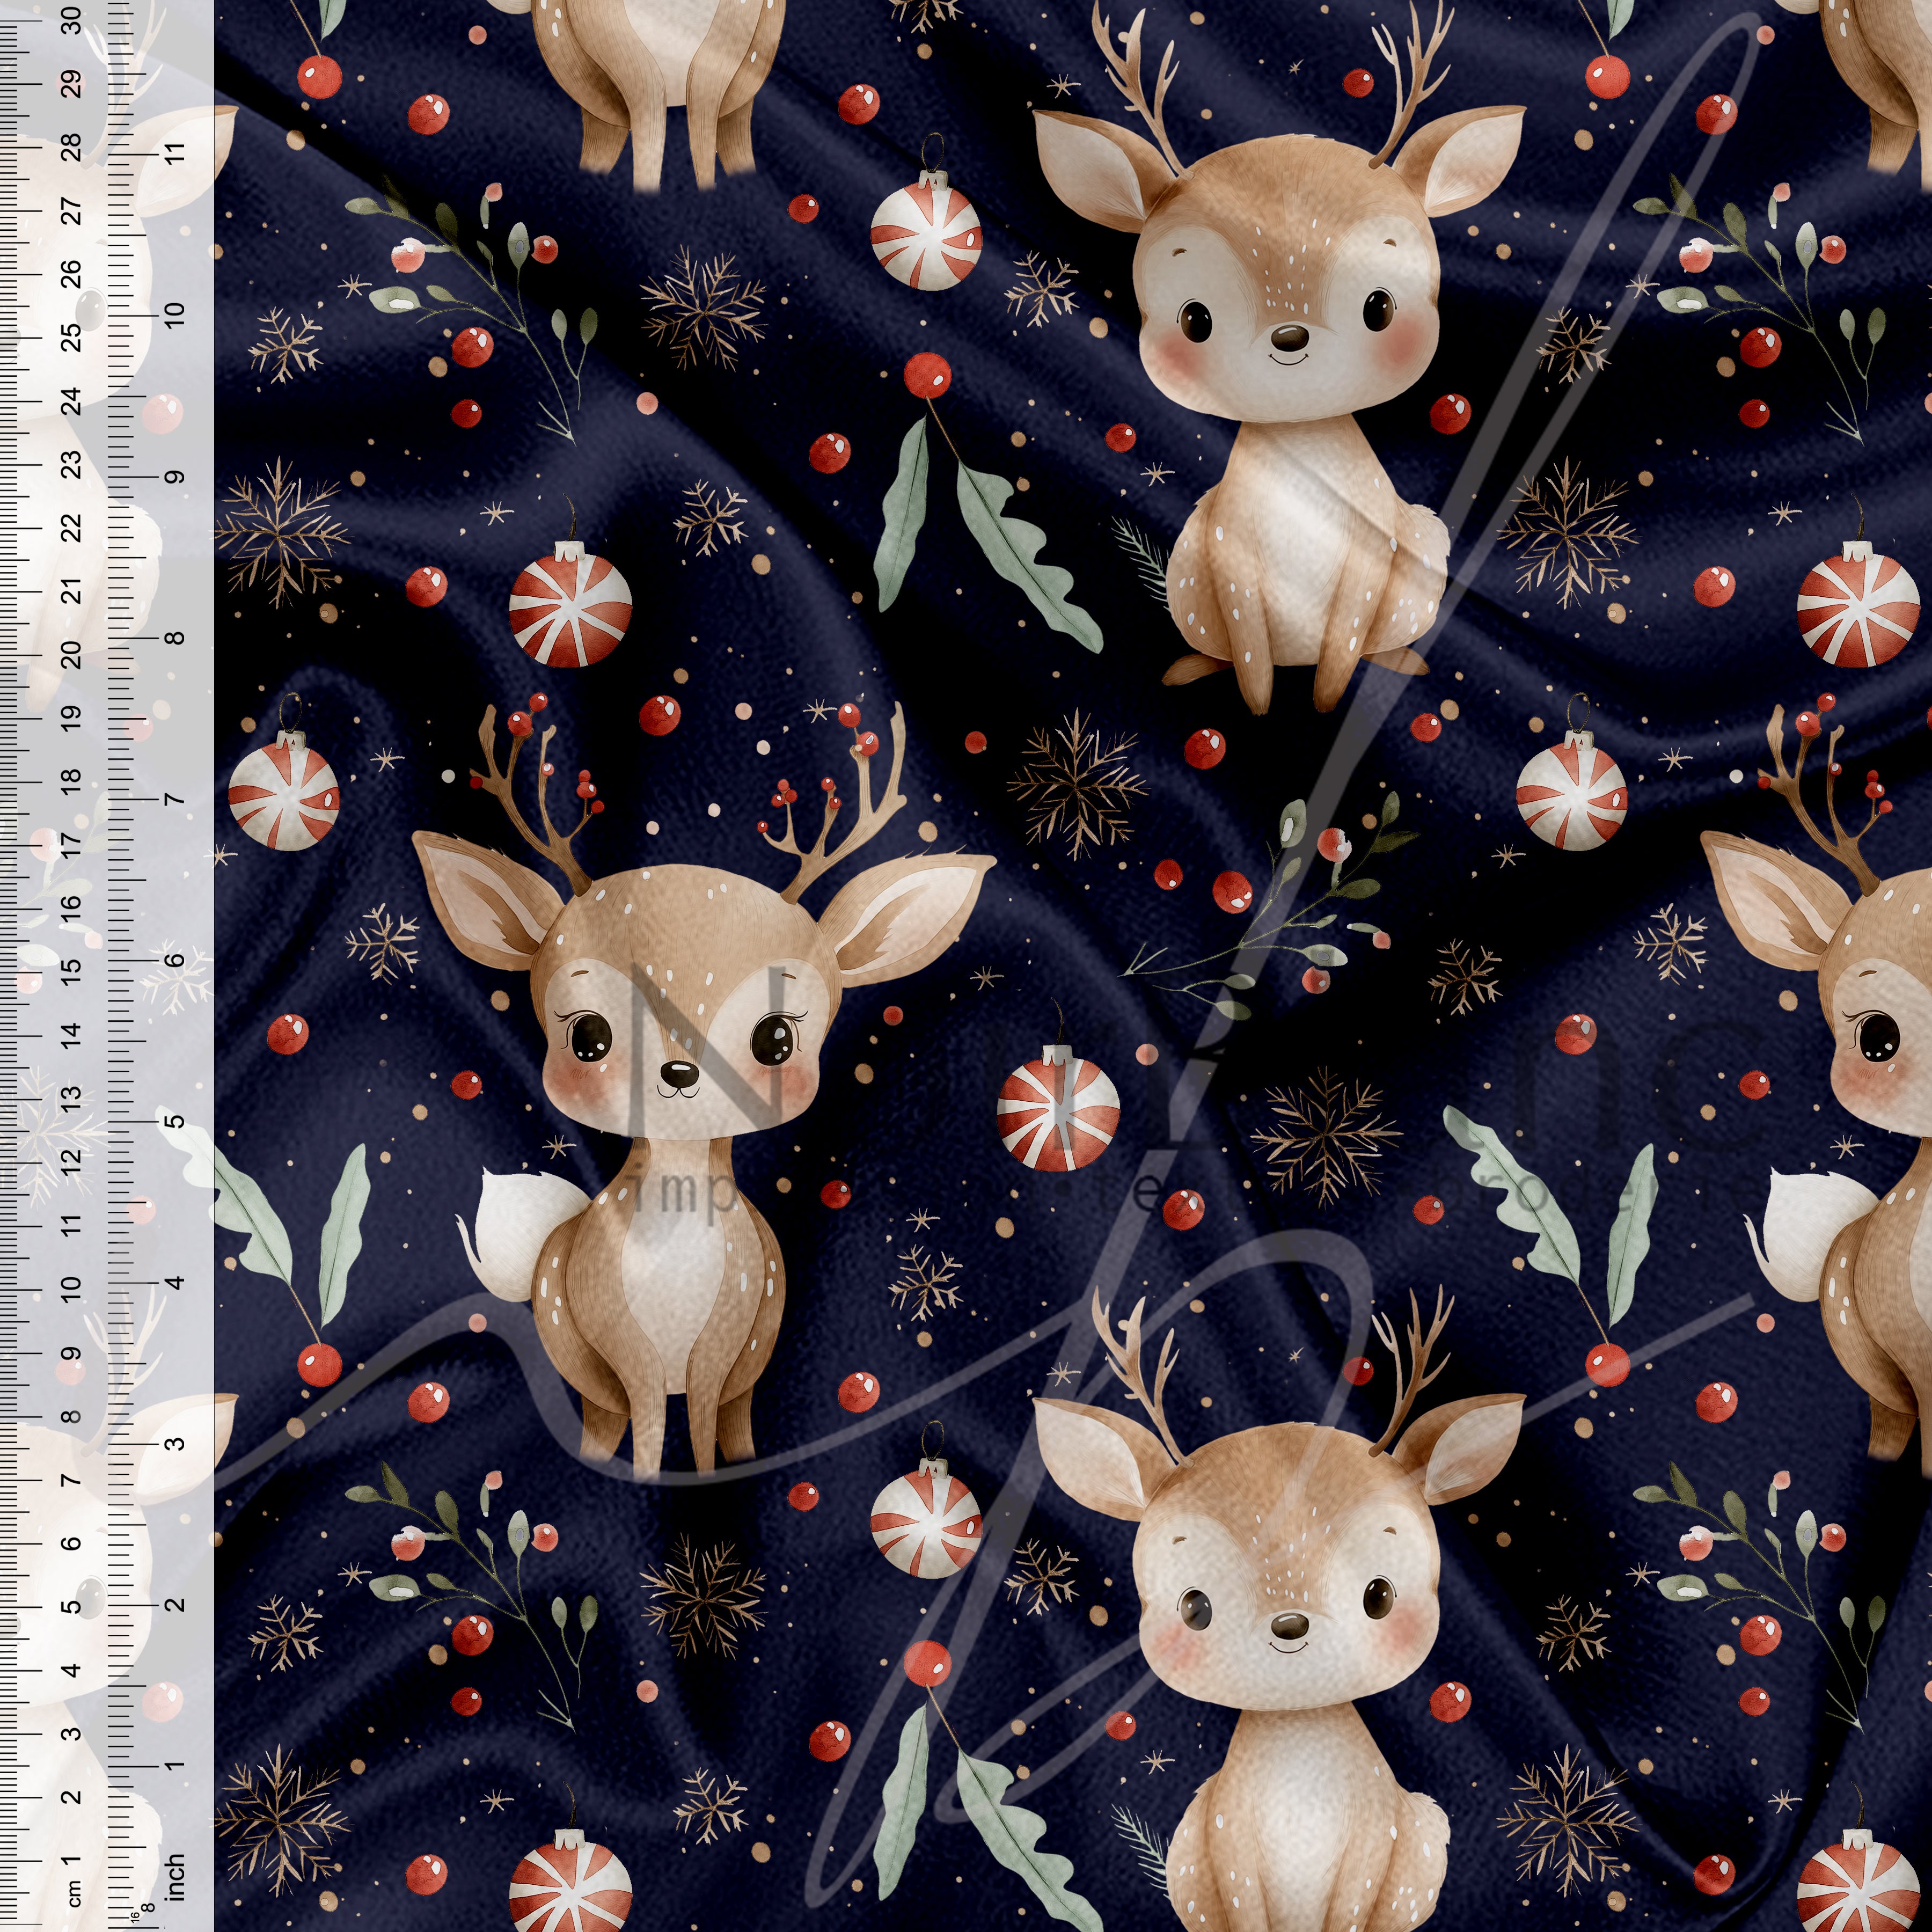Click the standing deer's black nose
This screenshot has width=1932, height=1932.
[680, 1073]
